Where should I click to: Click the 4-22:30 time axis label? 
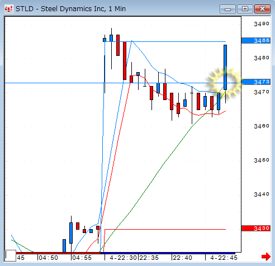coord(123,258)
